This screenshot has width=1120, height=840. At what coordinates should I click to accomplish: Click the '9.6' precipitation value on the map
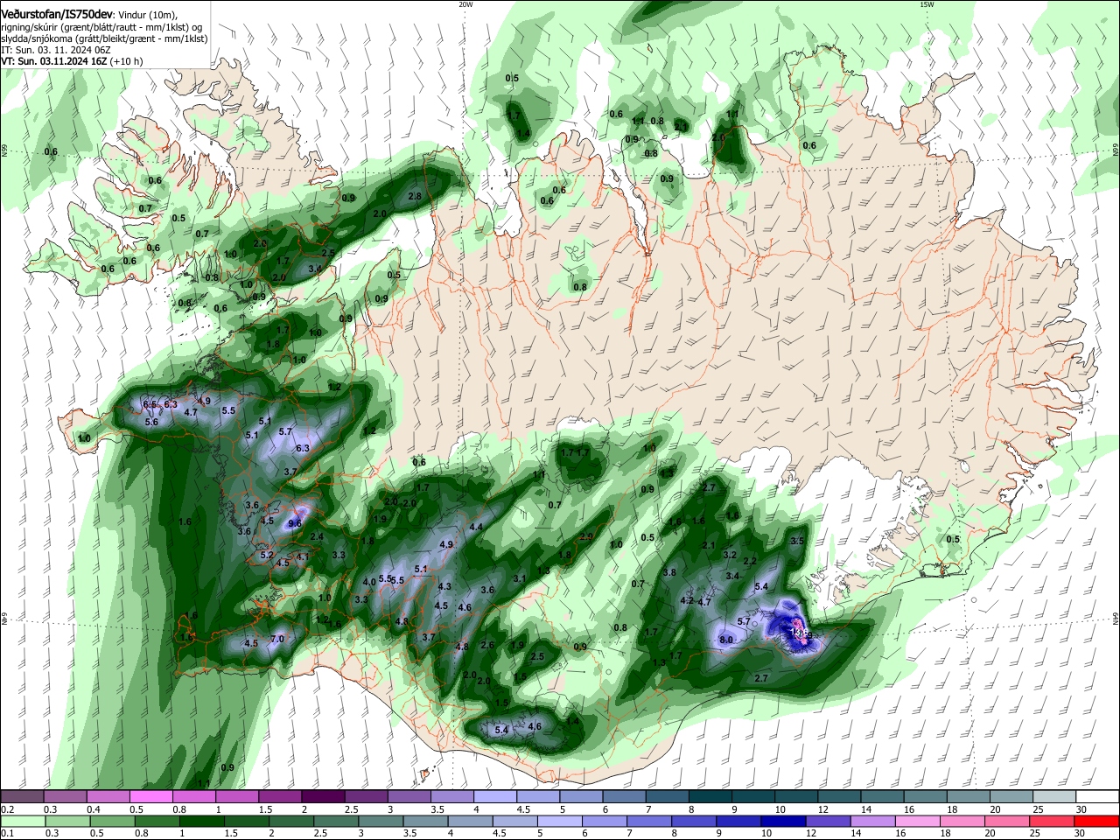(x=295, y=523)
